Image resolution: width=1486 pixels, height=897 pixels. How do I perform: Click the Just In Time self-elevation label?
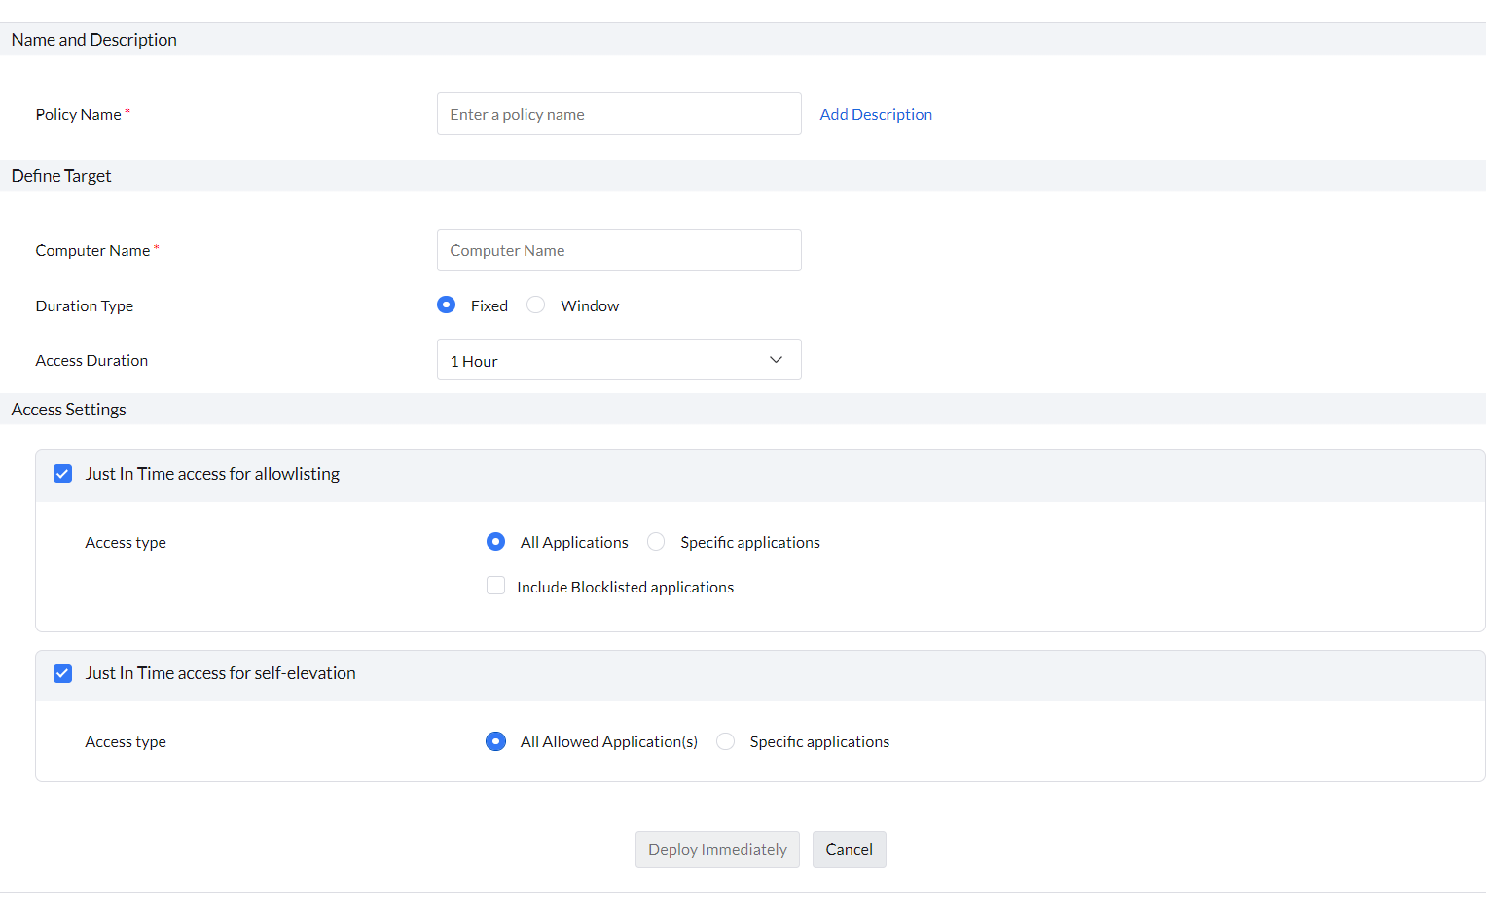221,673
